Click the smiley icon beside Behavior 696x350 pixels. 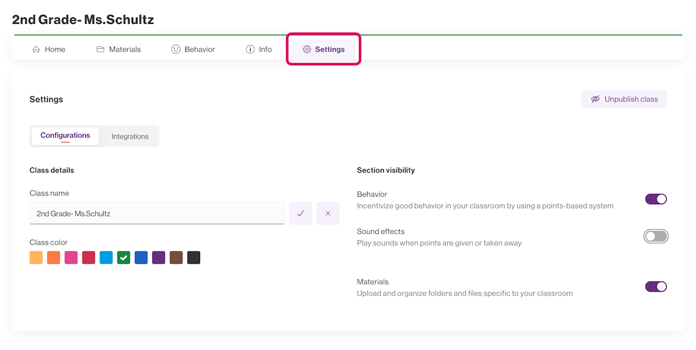coord(176,49)
